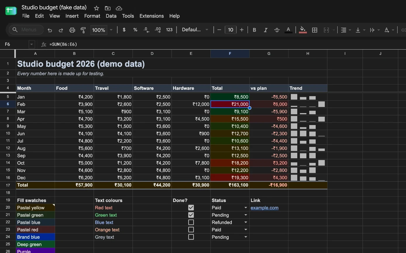Open the Sheets home logo
406x253 pixels.
11,11
